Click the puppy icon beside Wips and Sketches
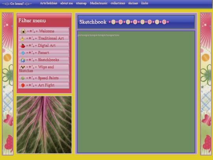Screen dimensions: 213x160 (x=23, y=67)
